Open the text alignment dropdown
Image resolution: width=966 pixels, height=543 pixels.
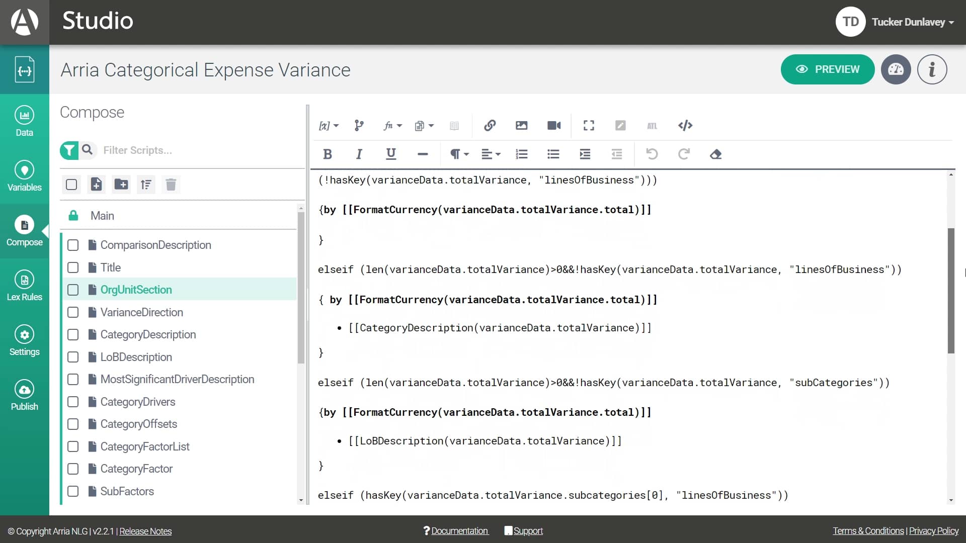[491, 154]
